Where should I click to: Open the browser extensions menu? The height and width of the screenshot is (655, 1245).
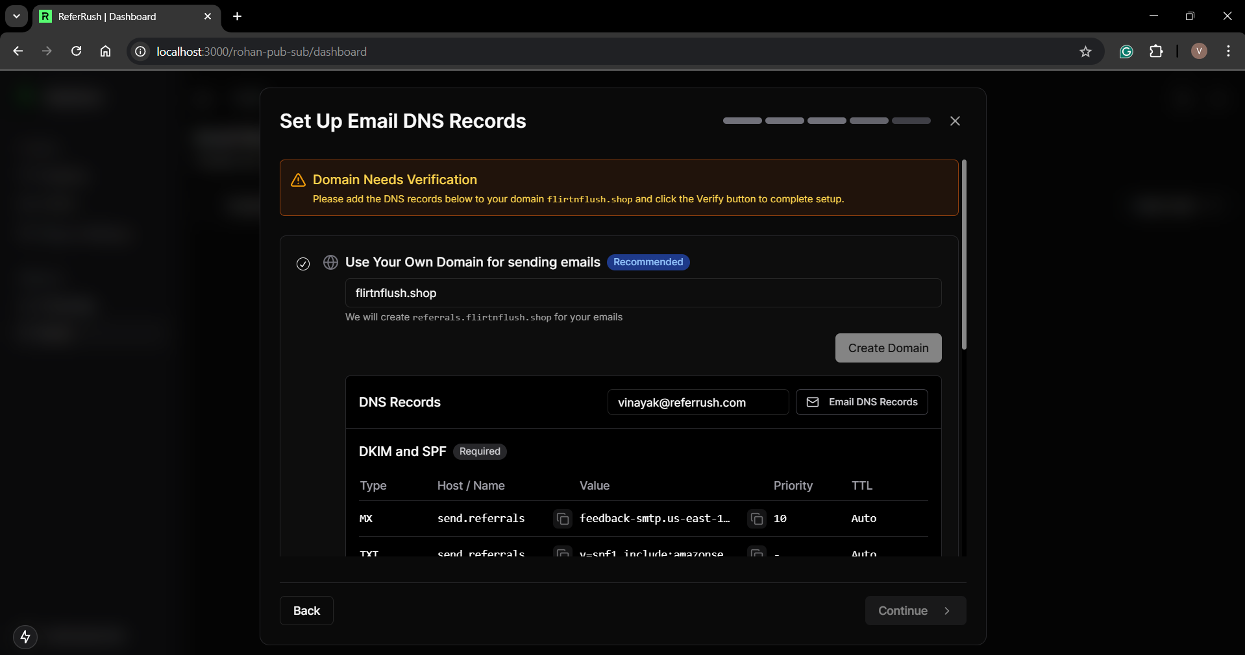click(1156, 51)
